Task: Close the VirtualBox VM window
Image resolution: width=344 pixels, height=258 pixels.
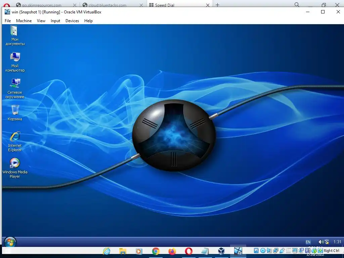Action: point(338,12)
